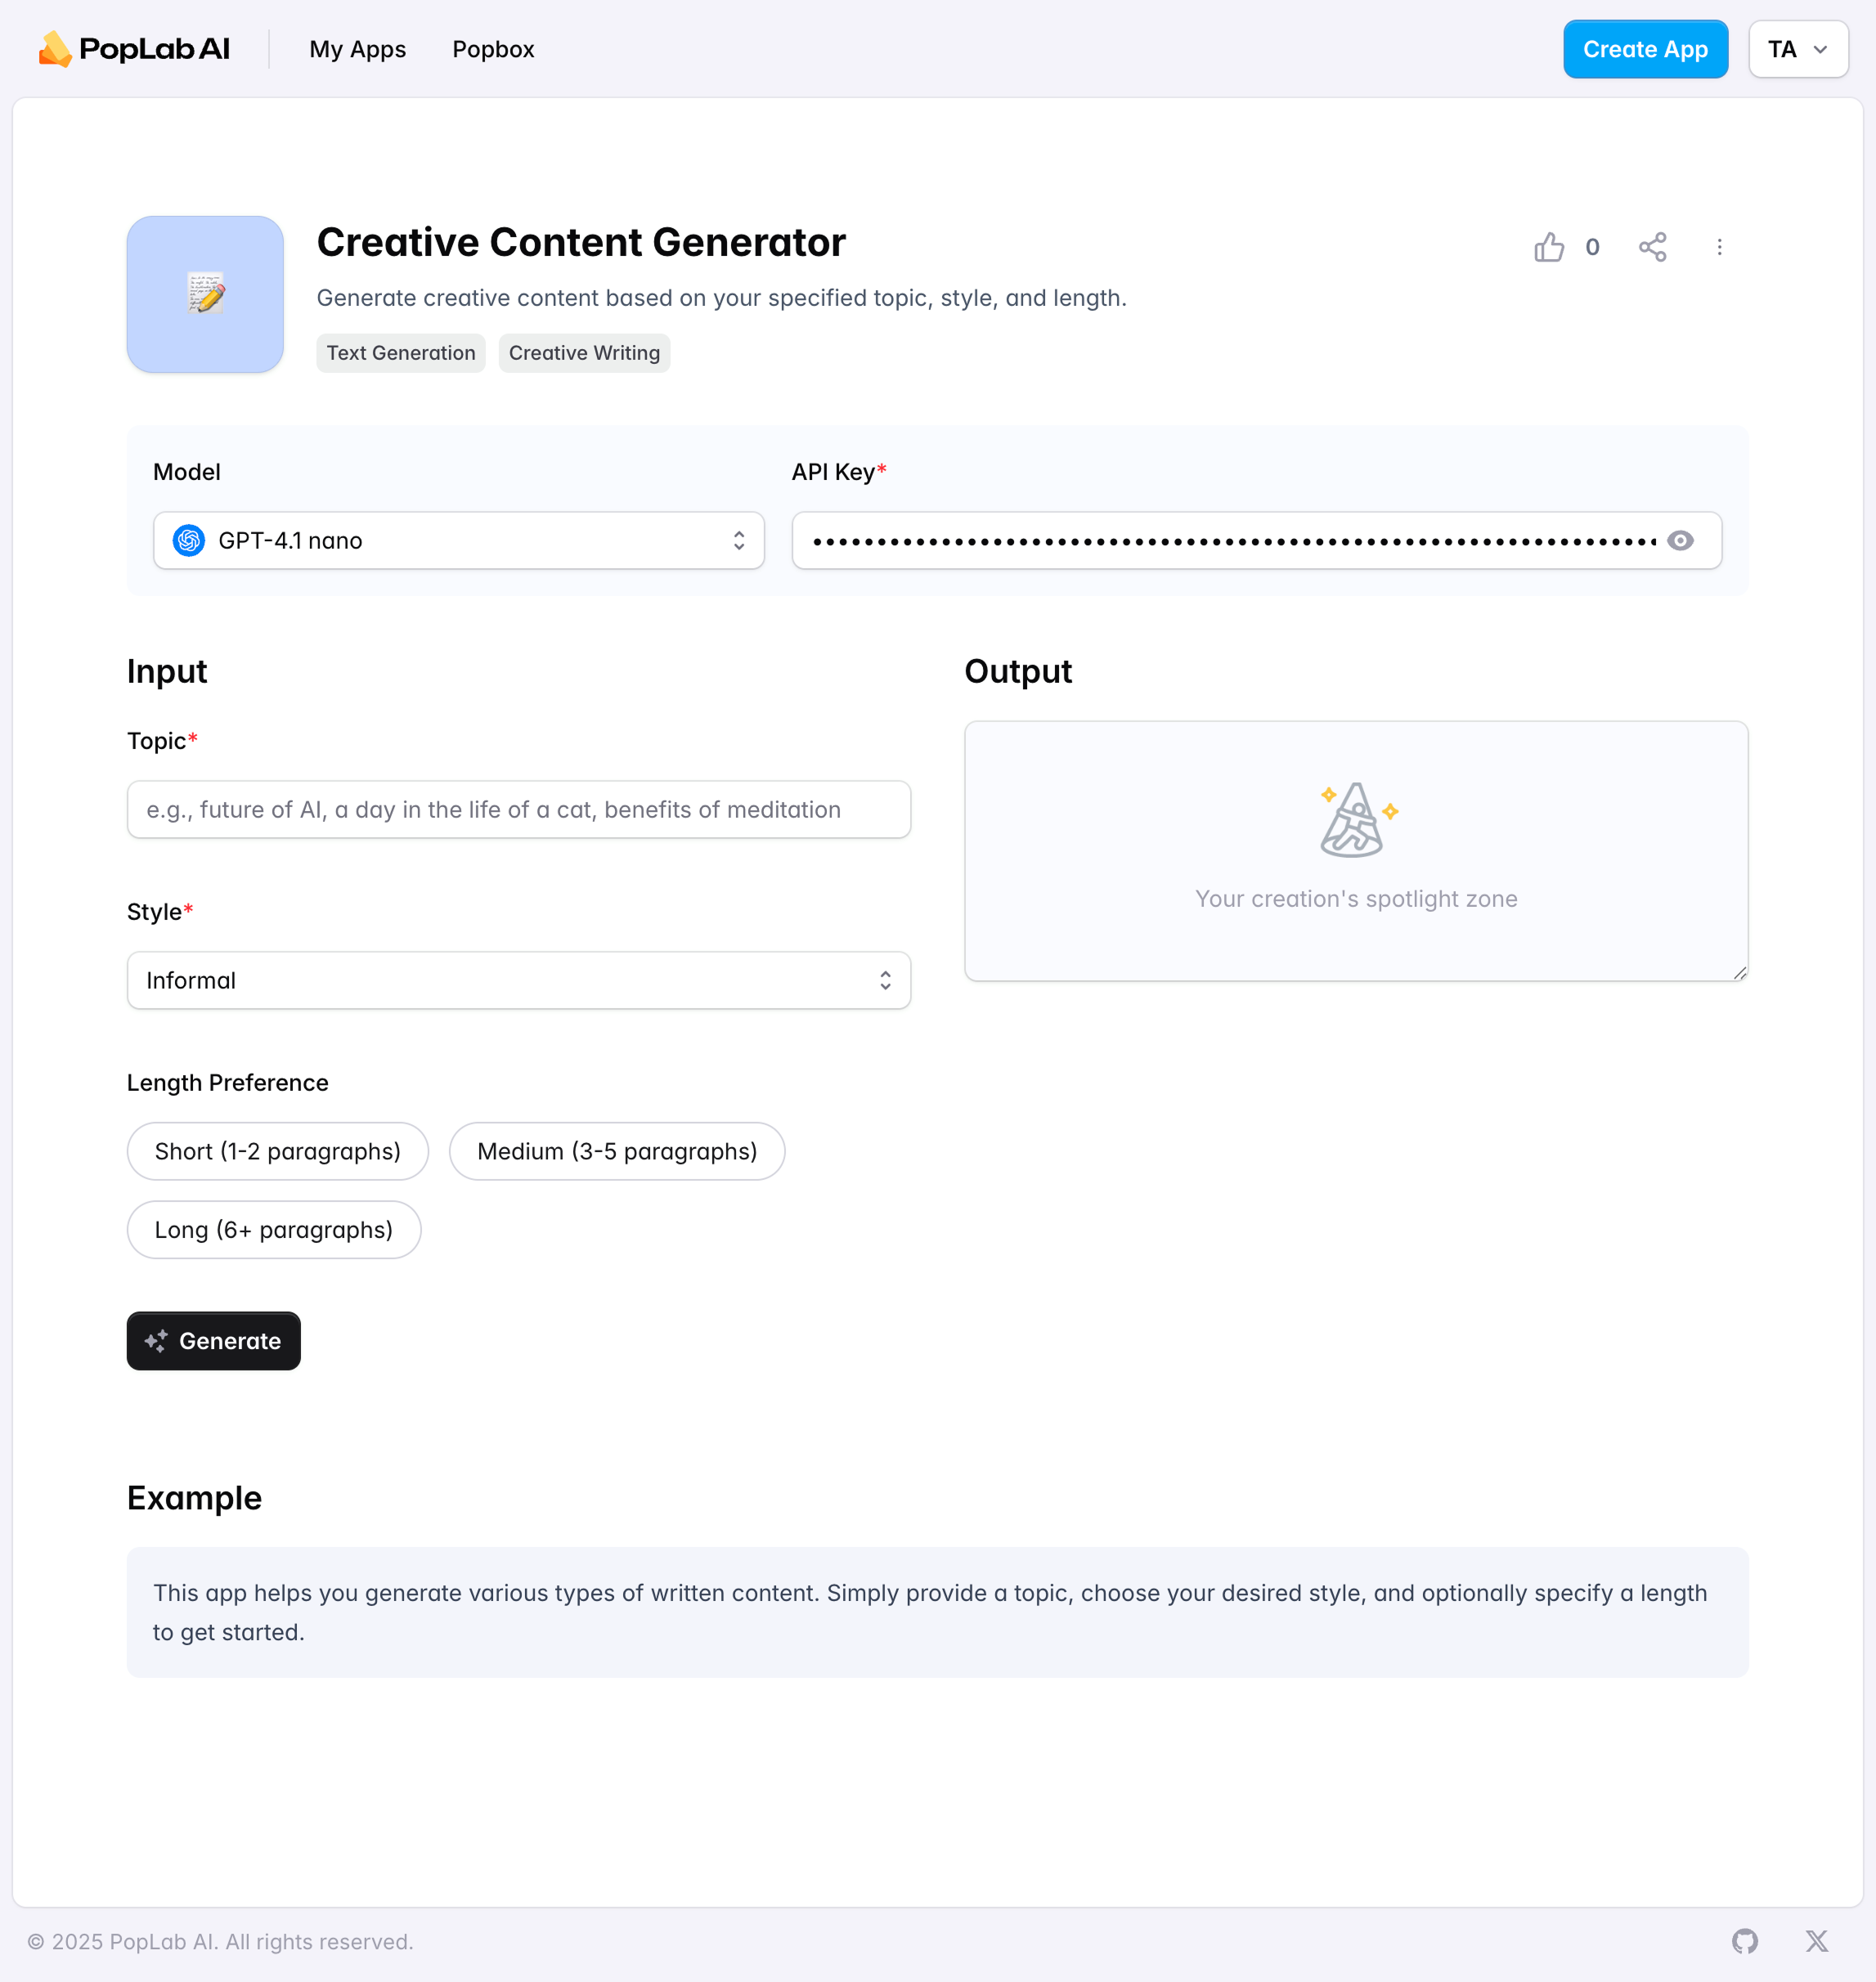Viewport: 1876px width, 1982px height.
Task: Show the API key with eye icon
Action: [1680, 541]
